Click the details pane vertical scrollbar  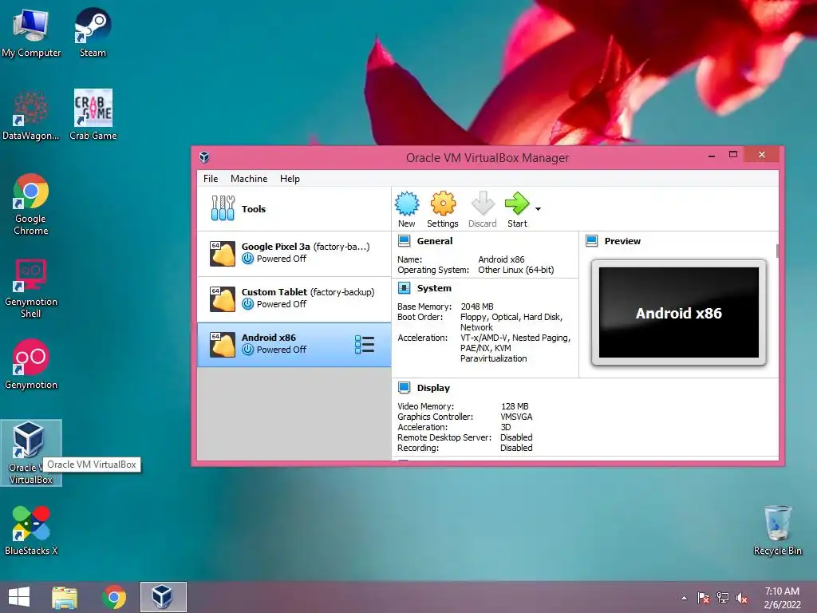click(x=777, y=251)
